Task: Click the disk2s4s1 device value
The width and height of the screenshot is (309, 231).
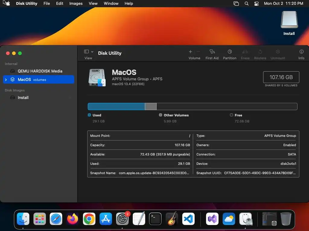Action: pos(288,164)
